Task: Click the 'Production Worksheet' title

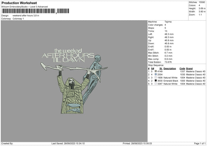Action: tap(19, 3)
